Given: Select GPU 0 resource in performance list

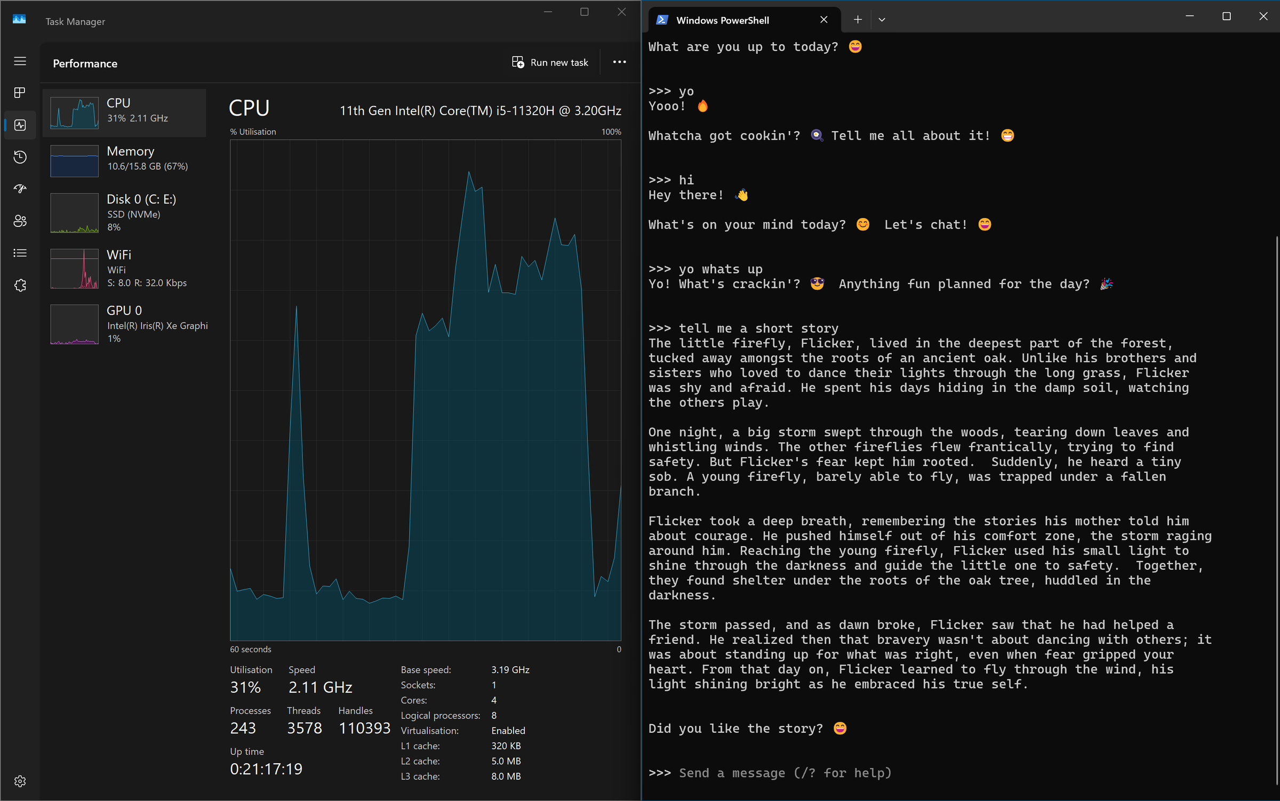Looking at the screenshot, I should 124,324.
